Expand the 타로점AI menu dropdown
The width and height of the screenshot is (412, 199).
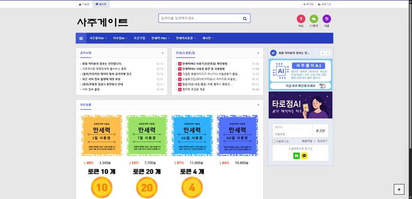coord(120,38)
